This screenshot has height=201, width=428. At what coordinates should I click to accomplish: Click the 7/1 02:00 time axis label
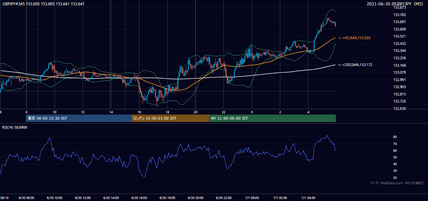point(280,198)
